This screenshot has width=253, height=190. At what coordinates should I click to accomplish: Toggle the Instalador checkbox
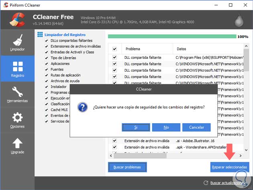click(47, 87)
